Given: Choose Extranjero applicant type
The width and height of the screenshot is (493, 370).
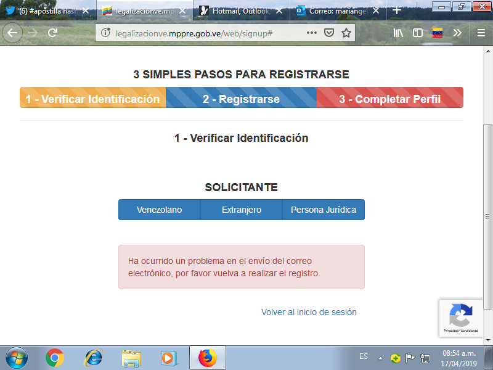Looking at the screenshot, I should coord(242,210).
